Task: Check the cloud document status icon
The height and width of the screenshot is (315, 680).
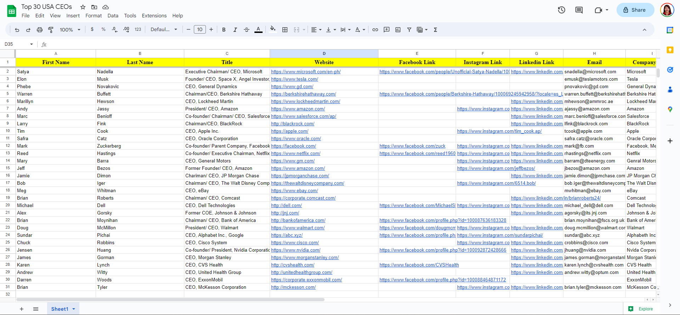Action: coord(106,7)
